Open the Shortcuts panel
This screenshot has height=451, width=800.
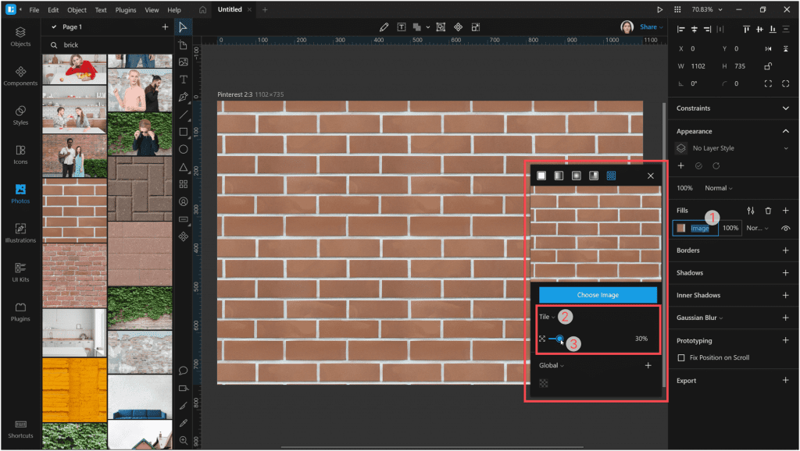click(x=20, y=428)
